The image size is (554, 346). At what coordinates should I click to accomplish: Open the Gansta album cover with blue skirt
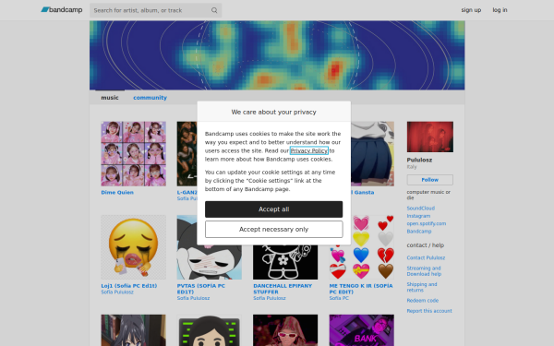[372, 153]
